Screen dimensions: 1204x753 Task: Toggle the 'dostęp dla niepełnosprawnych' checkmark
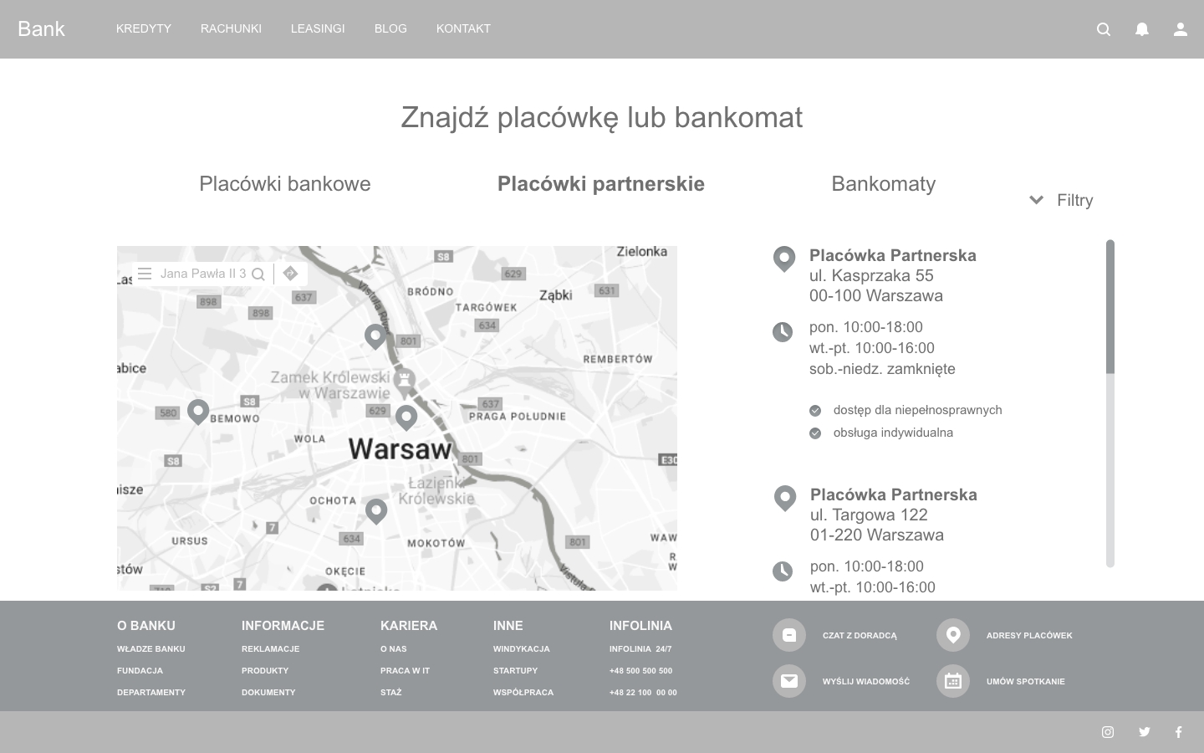click(x=815, y=410)
